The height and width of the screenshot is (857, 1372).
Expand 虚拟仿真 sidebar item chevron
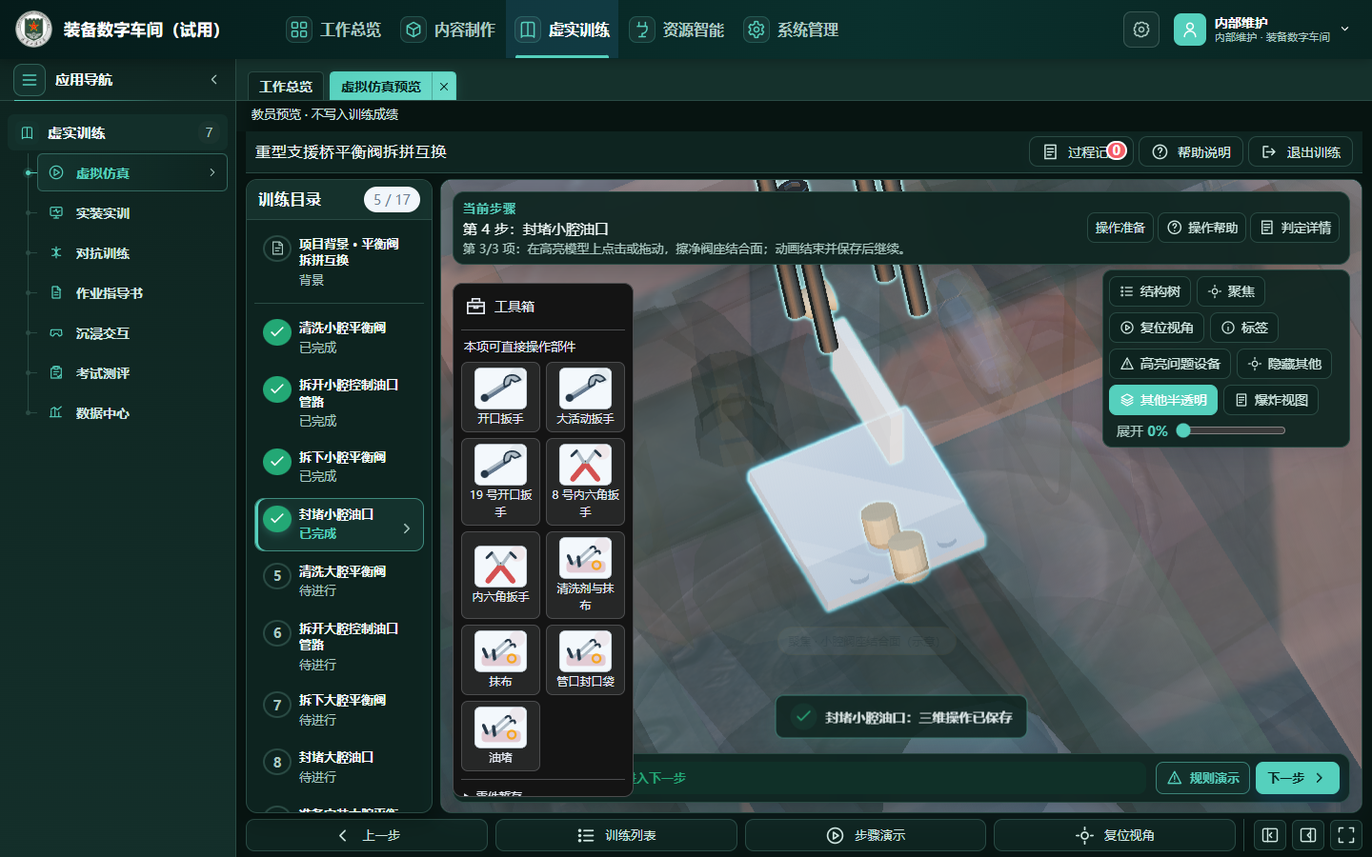(212, 172)
